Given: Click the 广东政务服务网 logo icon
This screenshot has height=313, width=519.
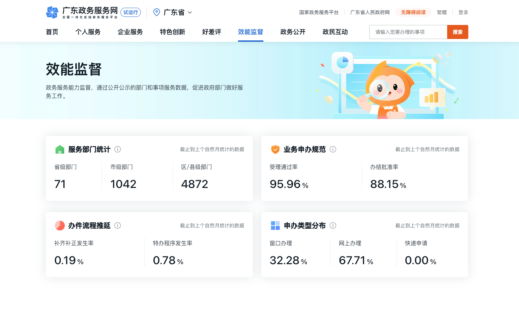Looking at the screenshot, I should click(x=52, y=12).
